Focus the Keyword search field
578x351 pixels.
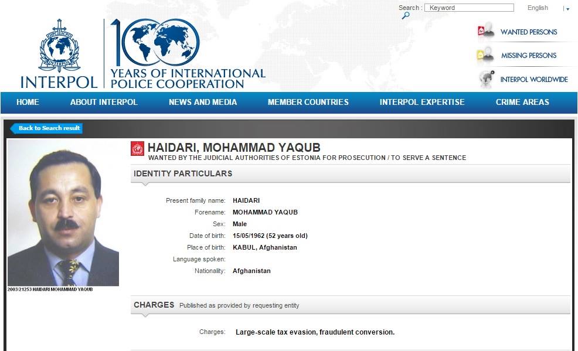(469, 8)
